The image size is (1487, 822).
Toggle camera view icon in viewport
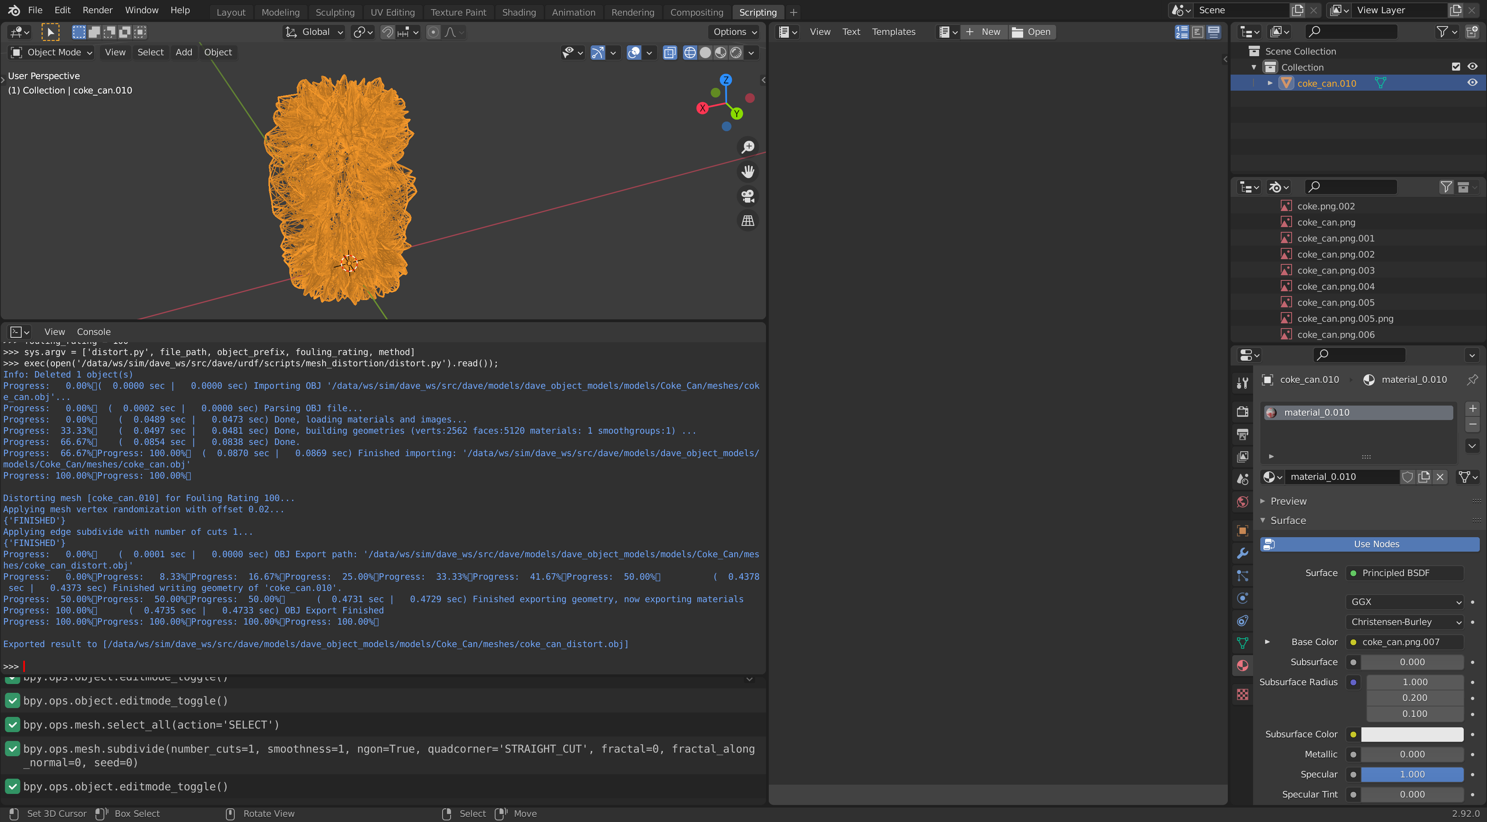(748, 197)
